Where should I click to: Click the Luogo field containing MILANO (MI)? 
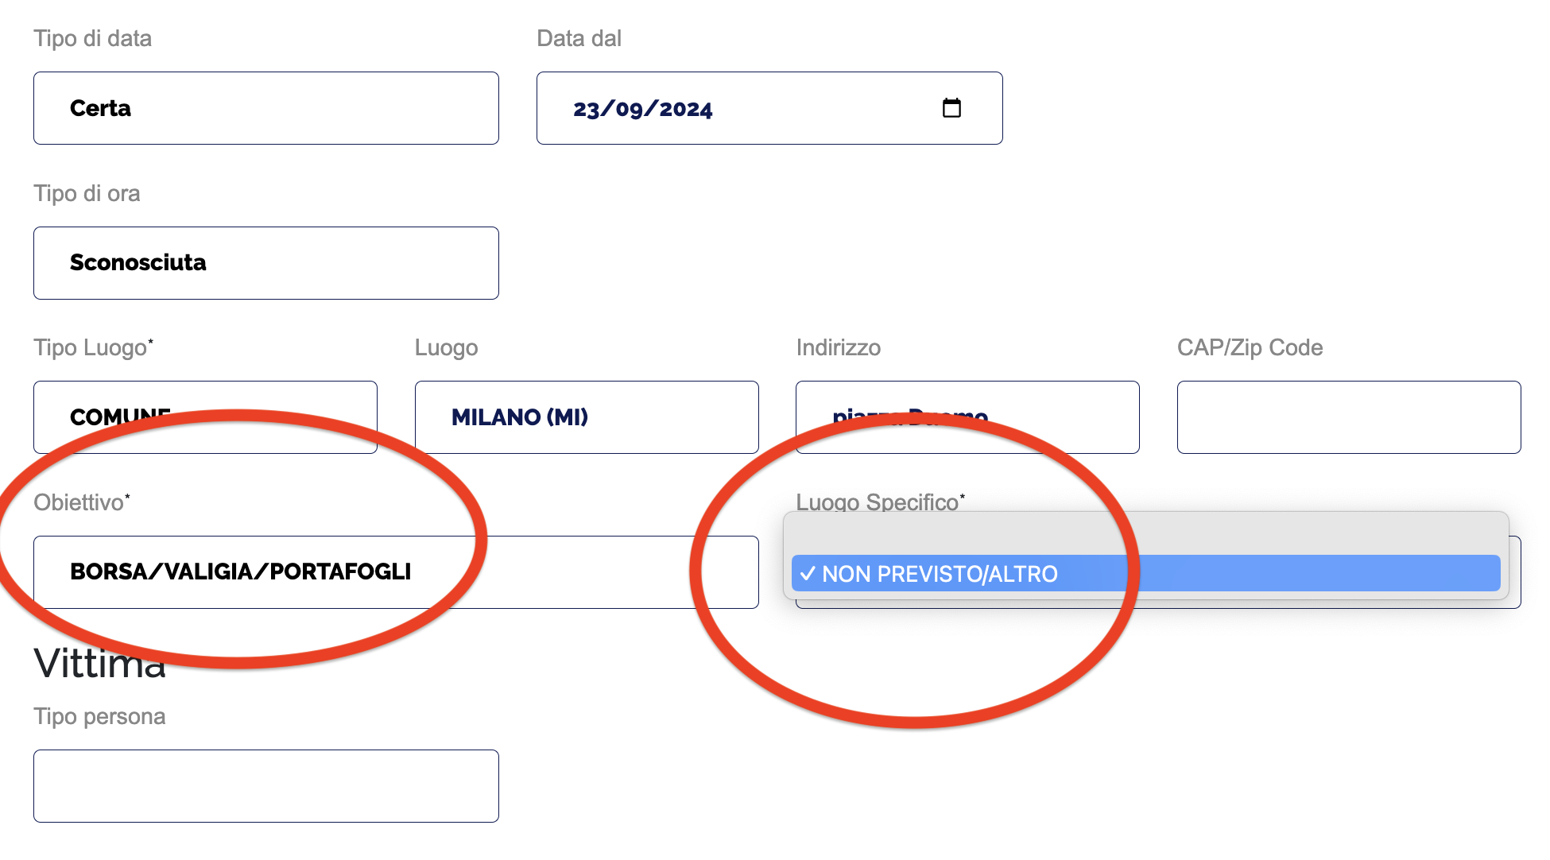coord(586,417)
